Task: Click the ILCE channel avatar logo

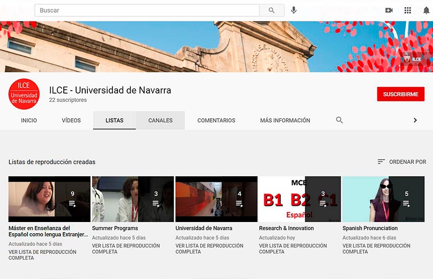Action: (24, 94)
